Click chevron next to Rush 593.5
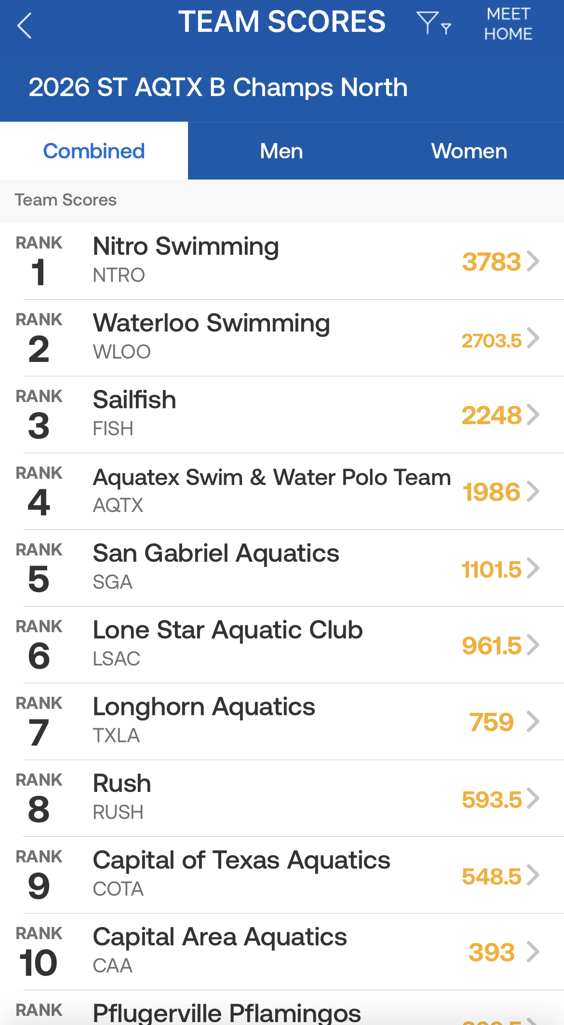The height and width of the screenshot is (1025, 564). [x=533, y=798]
